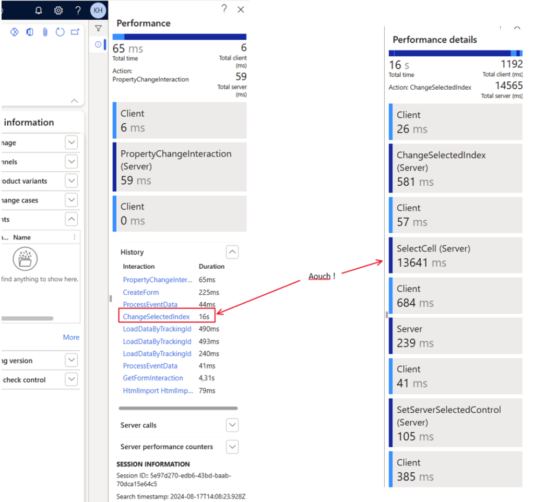This screenshot has width=534, height=502.
Task: Click the More link below the list
Action: pos(70,337)
